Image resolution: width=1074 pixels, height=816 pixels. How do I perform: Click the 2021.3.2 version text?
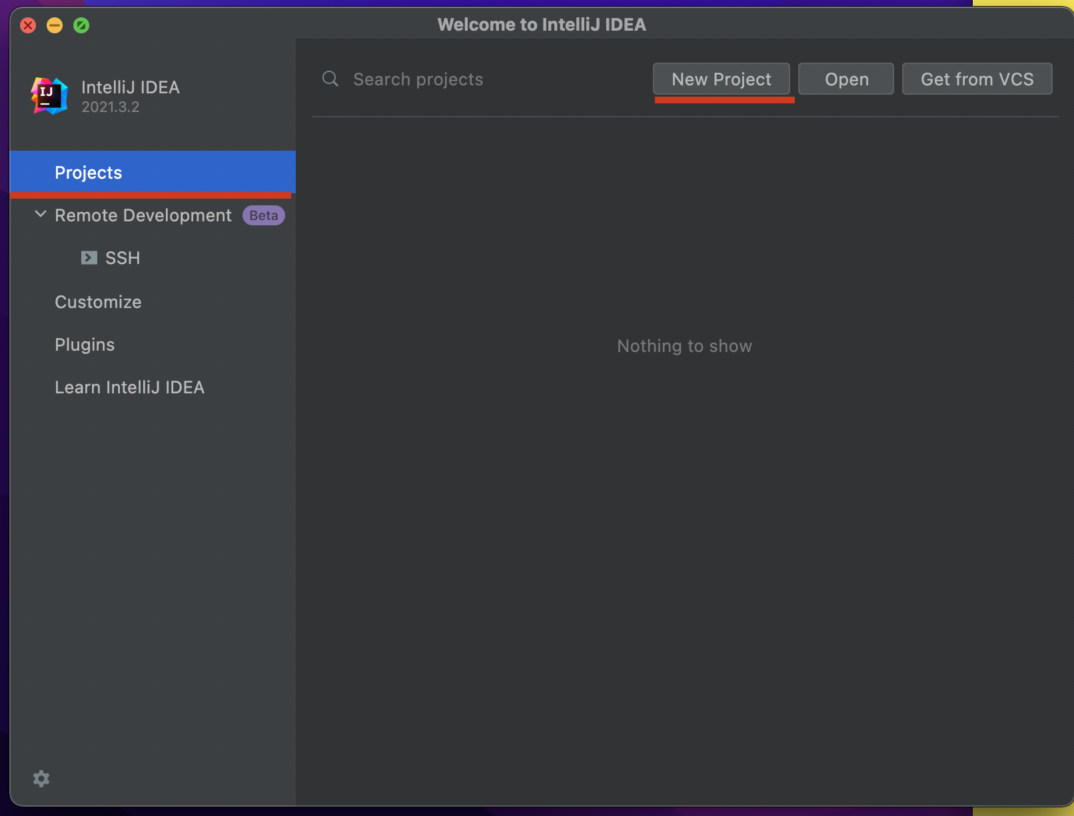(x=111, y=107)
